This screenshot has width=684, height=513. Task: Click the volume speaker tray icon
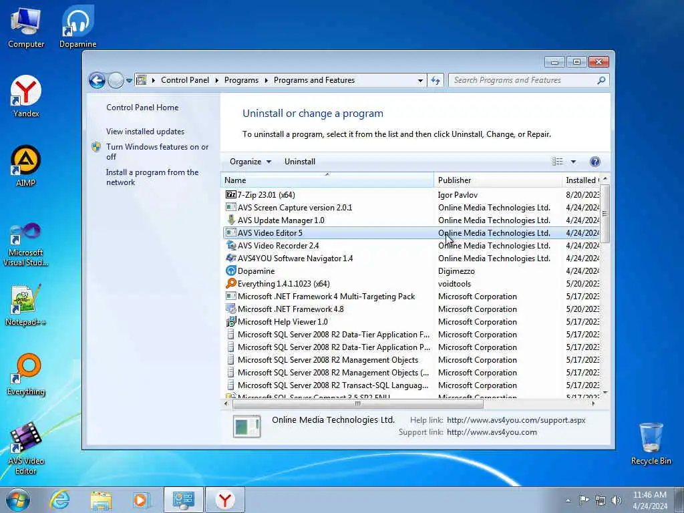click(x=616, y=500)
